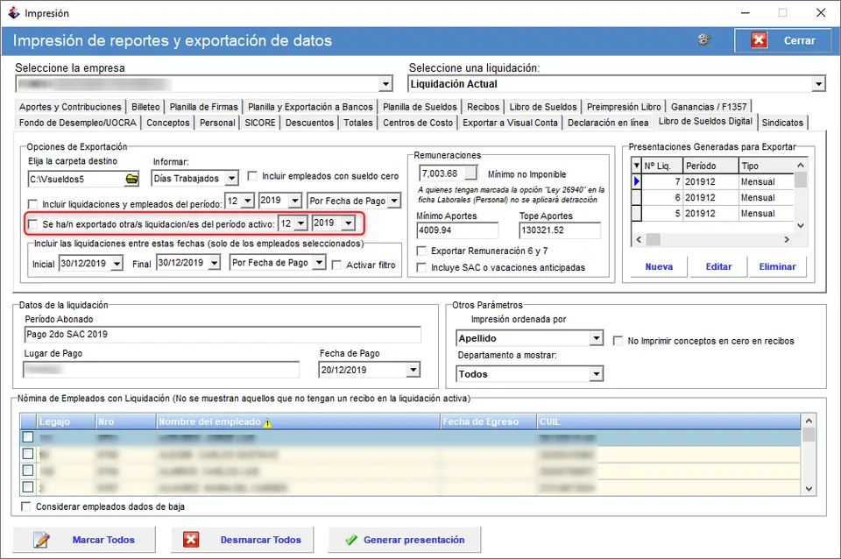Click warning icon in Nombre del empleado header
841x559 pixels.
point(268,422)
